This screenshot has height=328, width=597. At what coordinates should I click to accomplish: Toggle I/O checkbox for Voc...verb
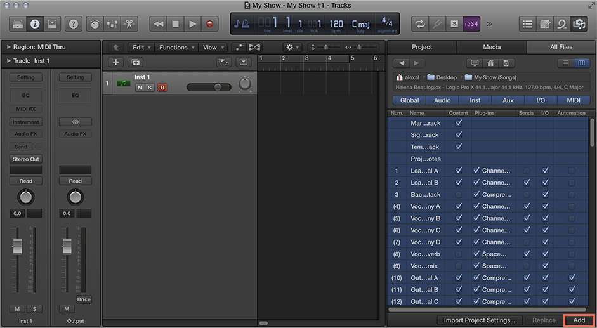(545, 254)
